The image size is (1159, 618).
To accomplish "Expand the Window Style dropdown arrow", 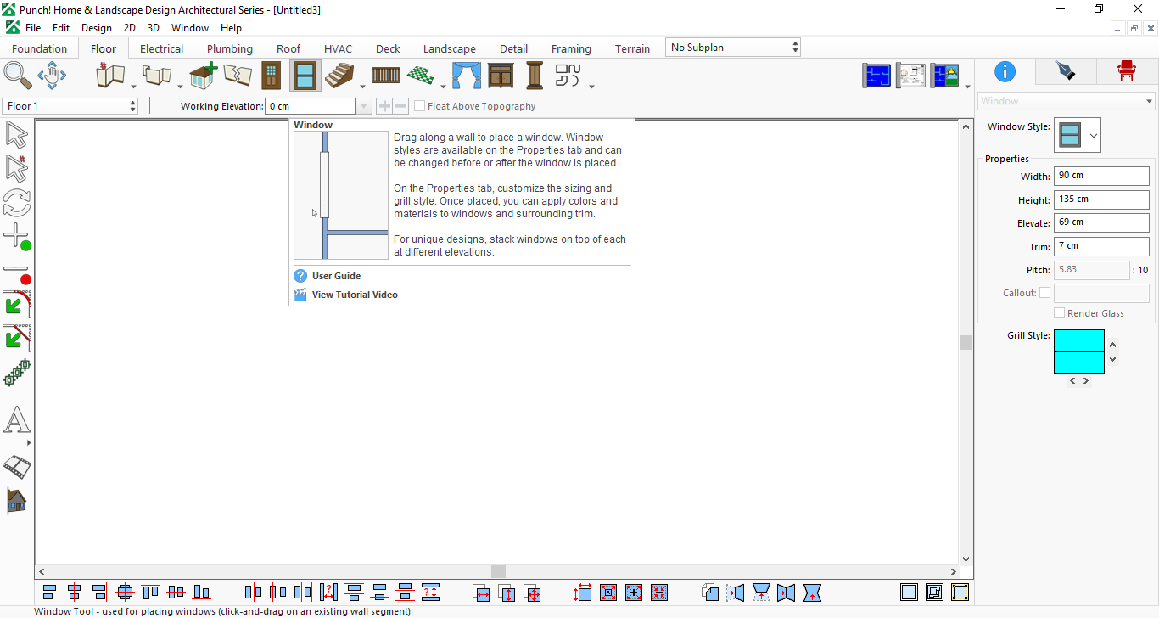I will tap(1094, 135).
